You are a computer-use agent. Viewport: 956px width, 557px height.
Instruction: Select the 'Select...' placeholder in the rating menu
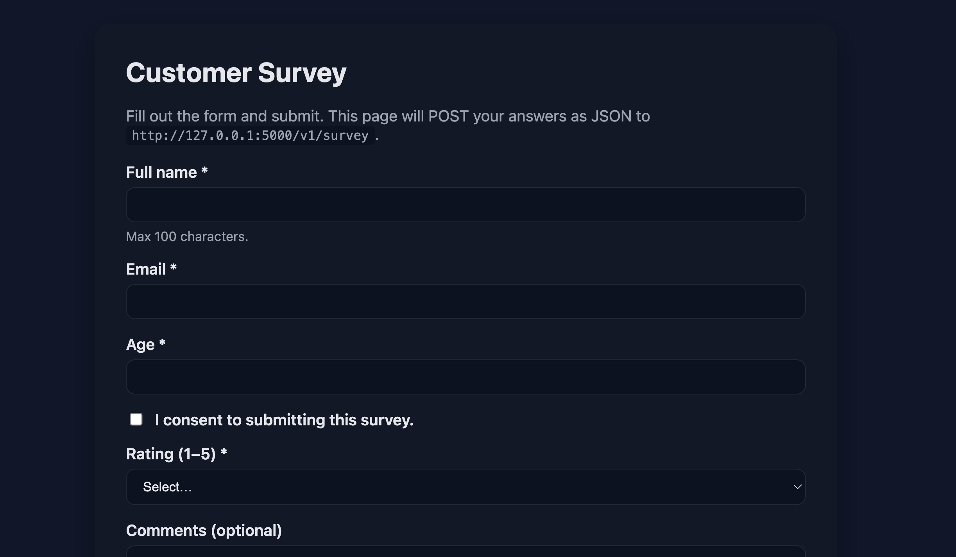(x=168, y=487)
